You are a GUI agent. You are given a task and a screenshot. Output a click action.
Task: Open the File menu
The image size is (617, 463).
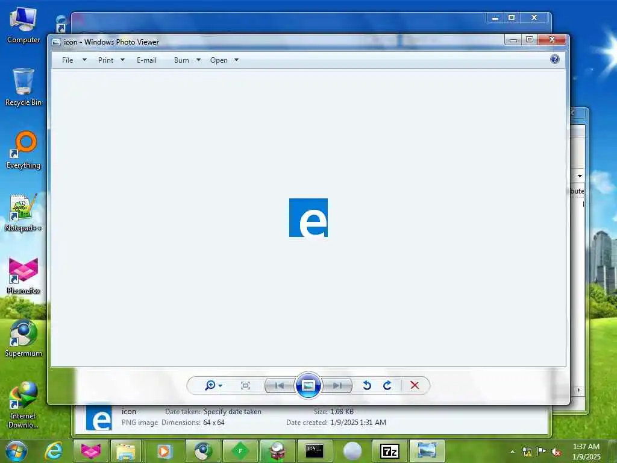coord(67,60)
